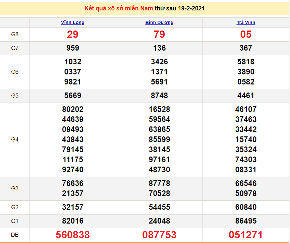Click the G3 number 87778
Screen dimensions: 290x243
159,183
